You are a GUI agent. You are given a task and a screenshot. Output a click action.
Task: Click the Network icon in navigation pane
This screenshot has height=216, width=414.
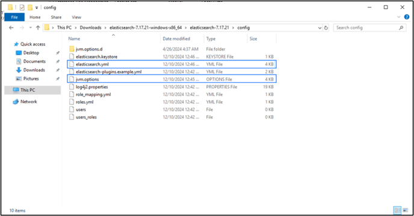tap(16, 101)
